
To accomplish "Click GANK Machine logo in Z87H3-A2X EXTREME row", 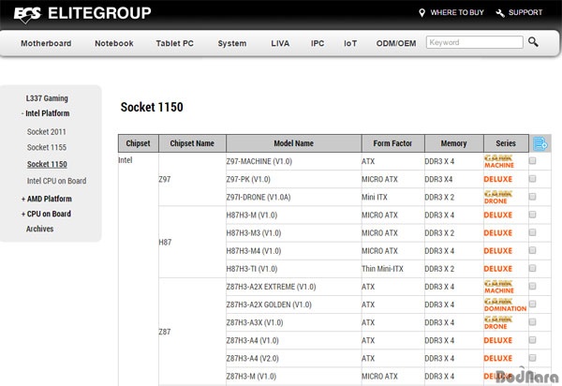I will tap(499, 287).
